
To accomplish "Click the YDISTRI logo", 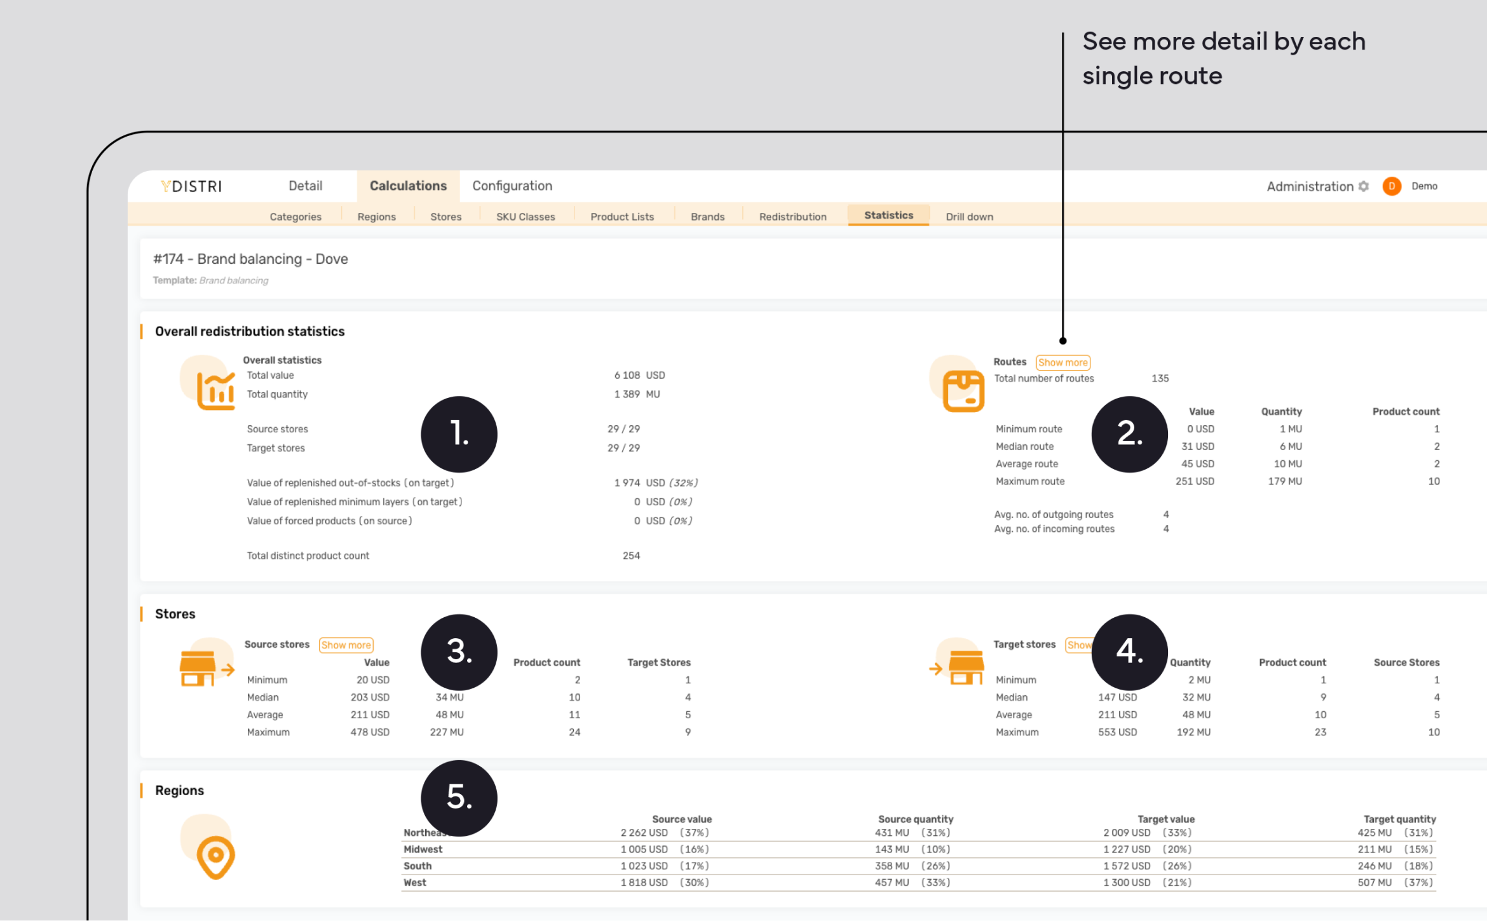I will 191,186.
